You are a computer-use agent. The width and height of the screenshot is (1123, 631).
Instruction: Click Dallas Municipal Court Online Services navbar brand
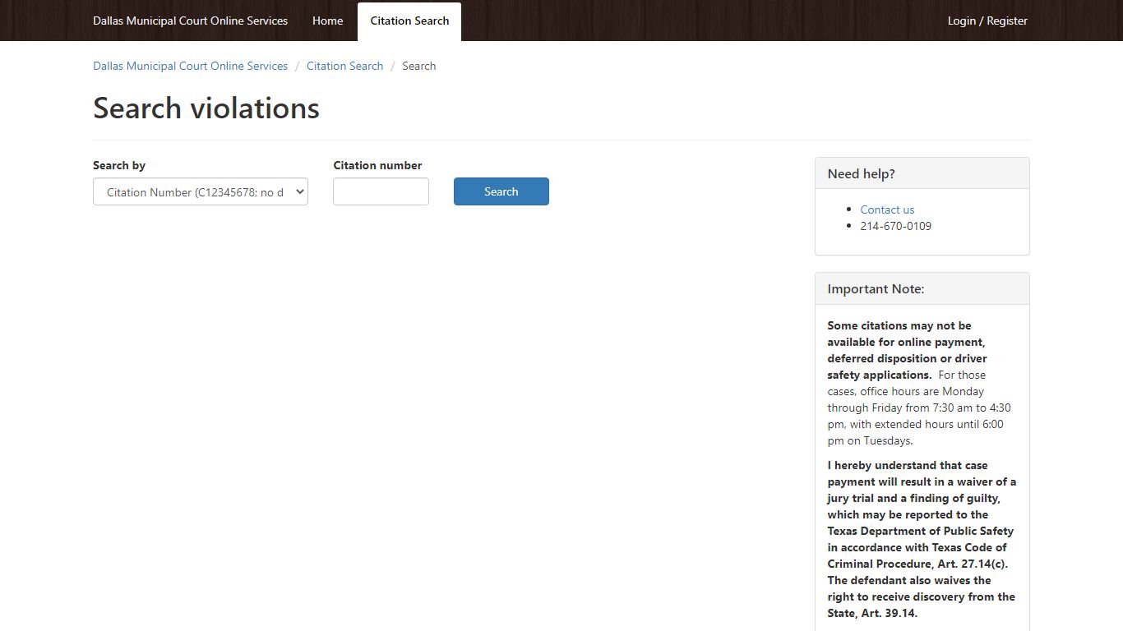(190, 21)
